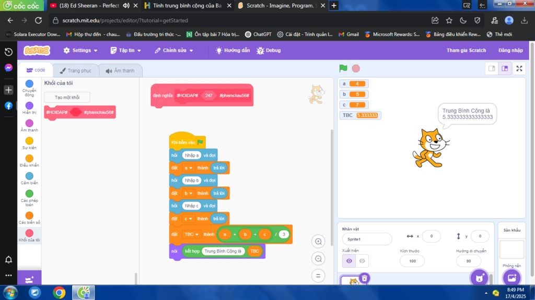Click the divisor field containing 3

284,234
